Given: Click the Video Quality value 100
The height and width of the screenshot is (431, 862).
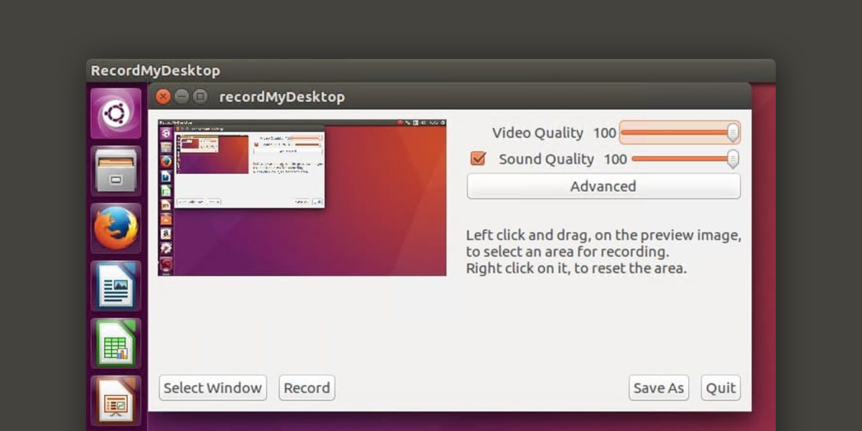Looking at the screenshot, I should 605,133.
